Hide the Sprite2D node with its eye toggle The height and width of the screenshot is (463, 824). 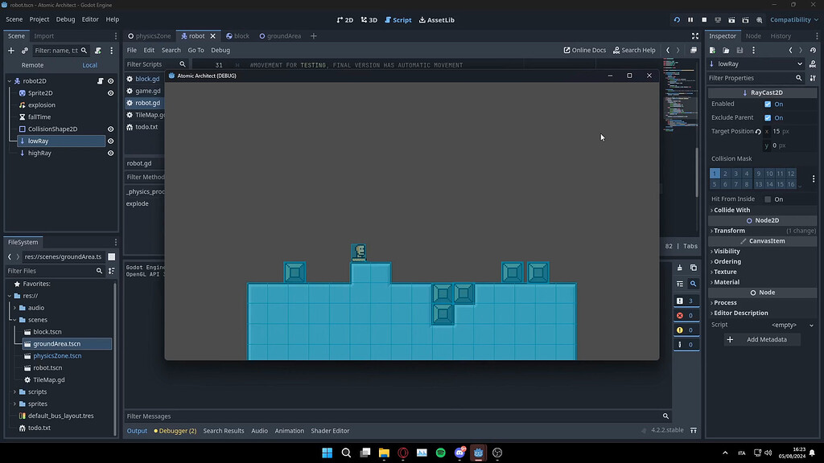[110, 93]
